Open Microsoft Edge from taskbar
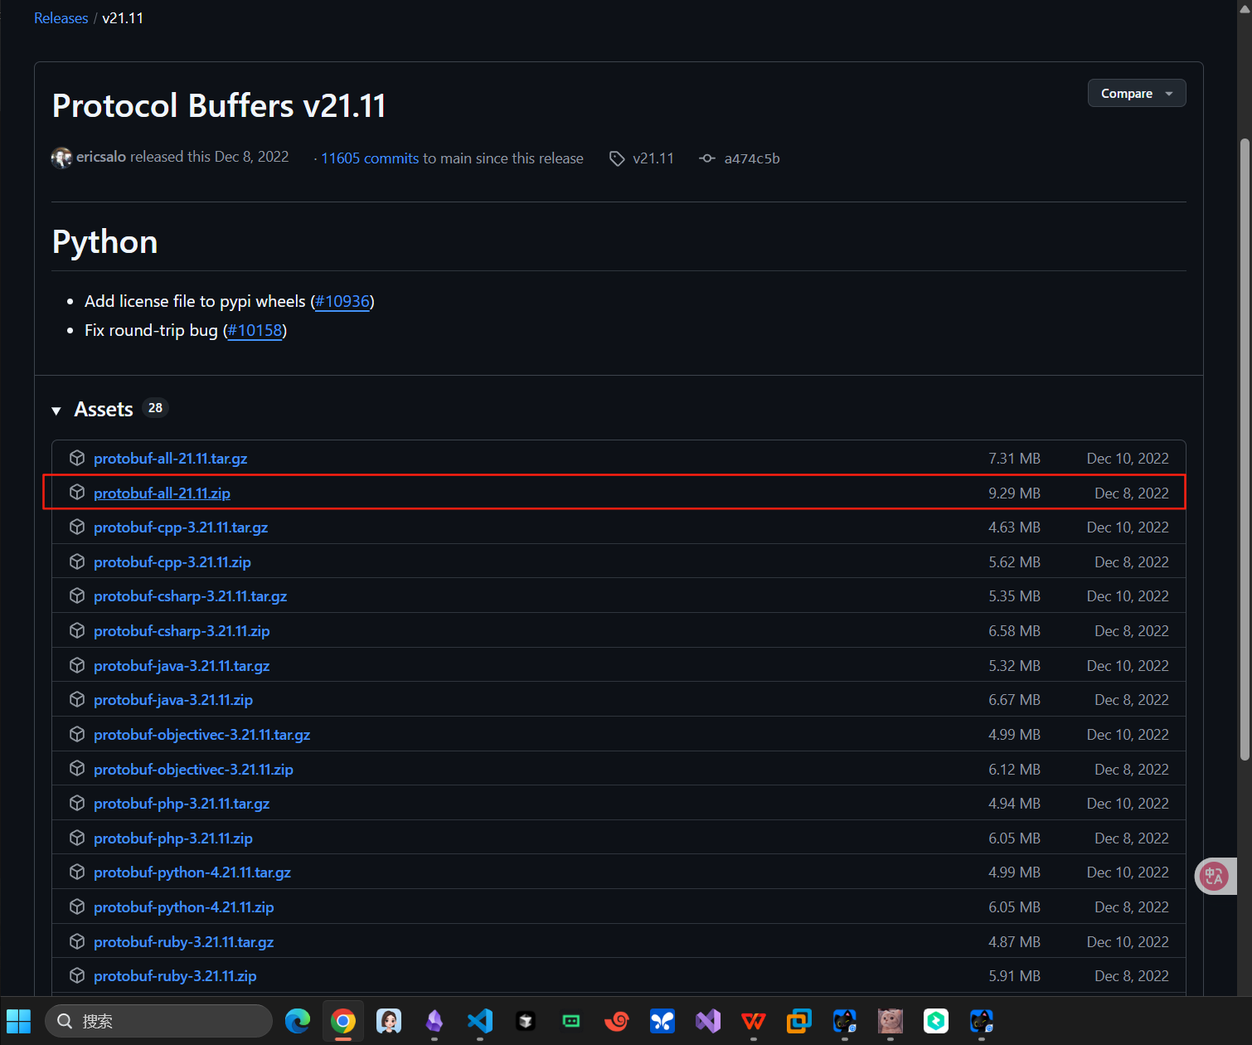This screenshot has height=1045, width=1252. (298, 1021)
